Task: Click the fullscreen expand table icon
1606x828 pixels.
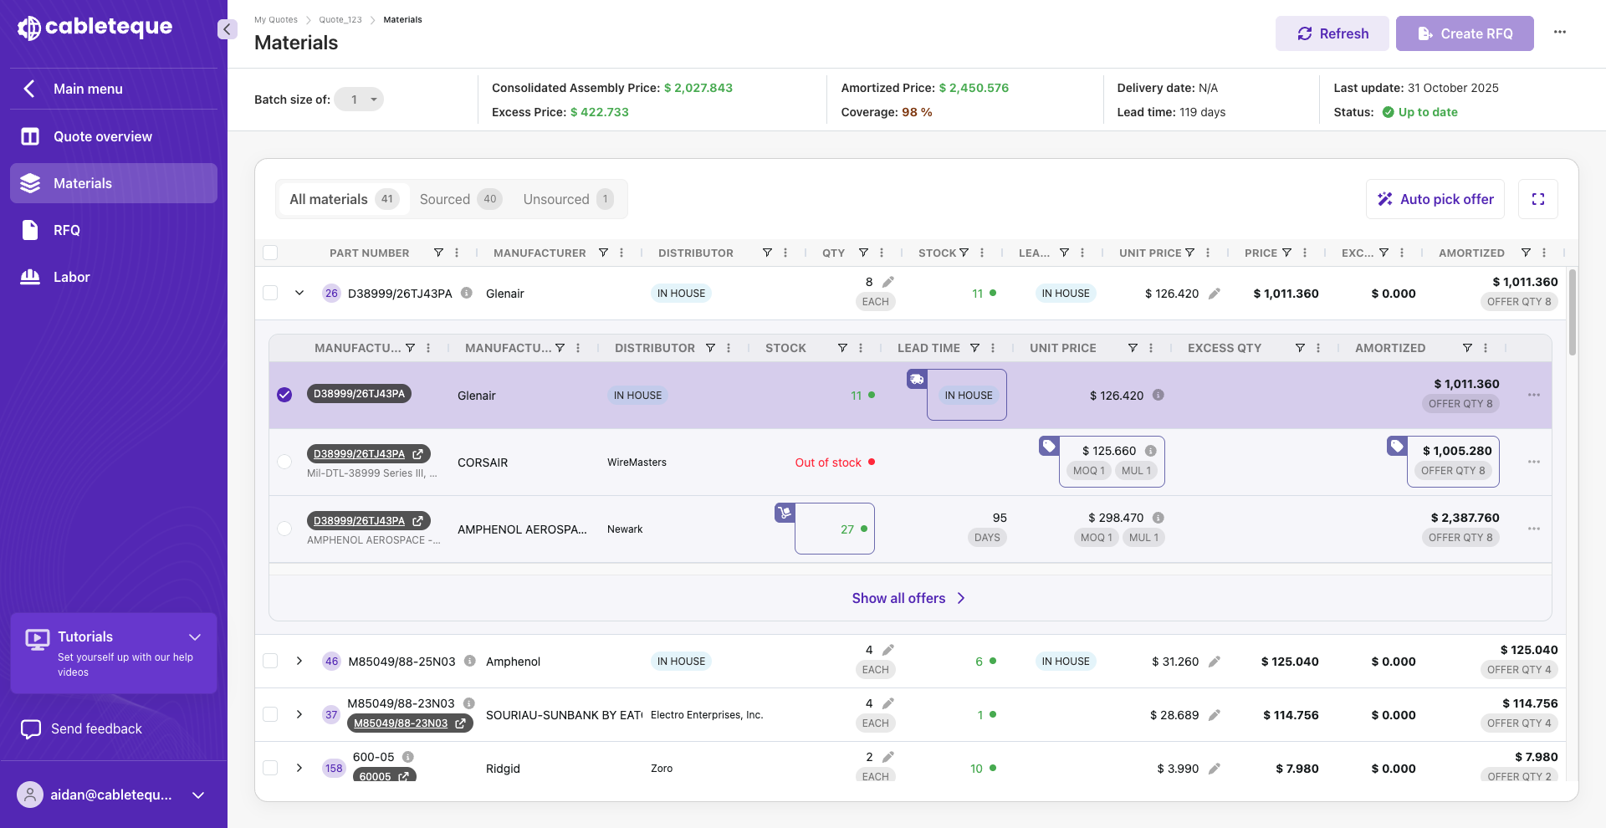Action: point(1537,199)
